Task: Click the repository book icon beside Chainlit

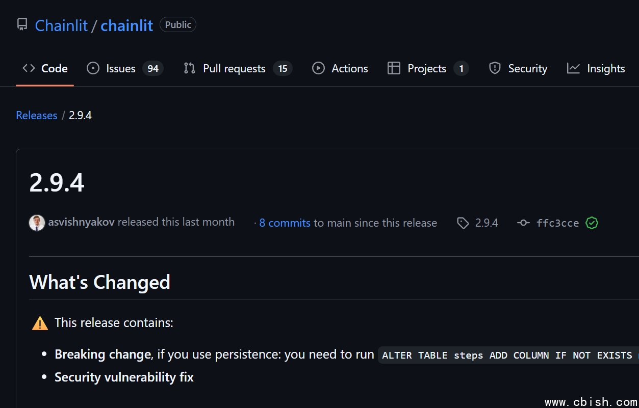Action: (22, 24)
